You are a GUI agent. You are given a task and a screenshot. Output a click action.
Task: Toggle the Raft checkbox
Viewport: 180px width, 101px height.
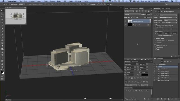click(156, 49)
